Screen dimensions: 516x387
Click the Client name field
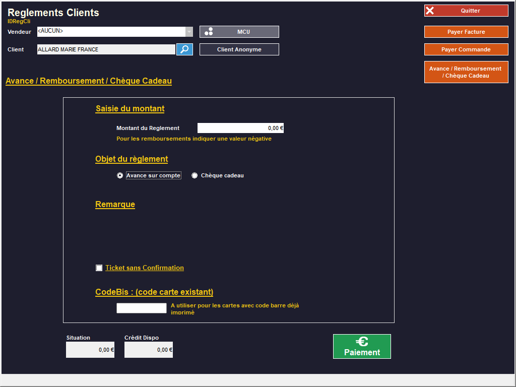[x=106, y=49]
